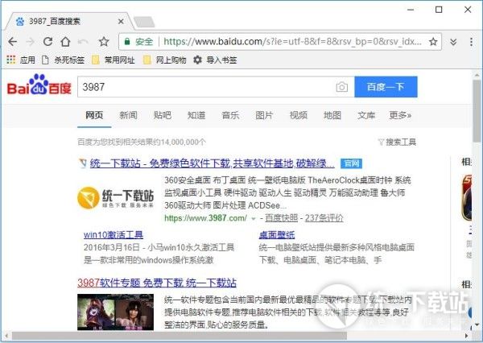Screen dimensions: 483x343
Task: Click the address bar URL text
Action: pyautogui.click(x=293, y=42)
